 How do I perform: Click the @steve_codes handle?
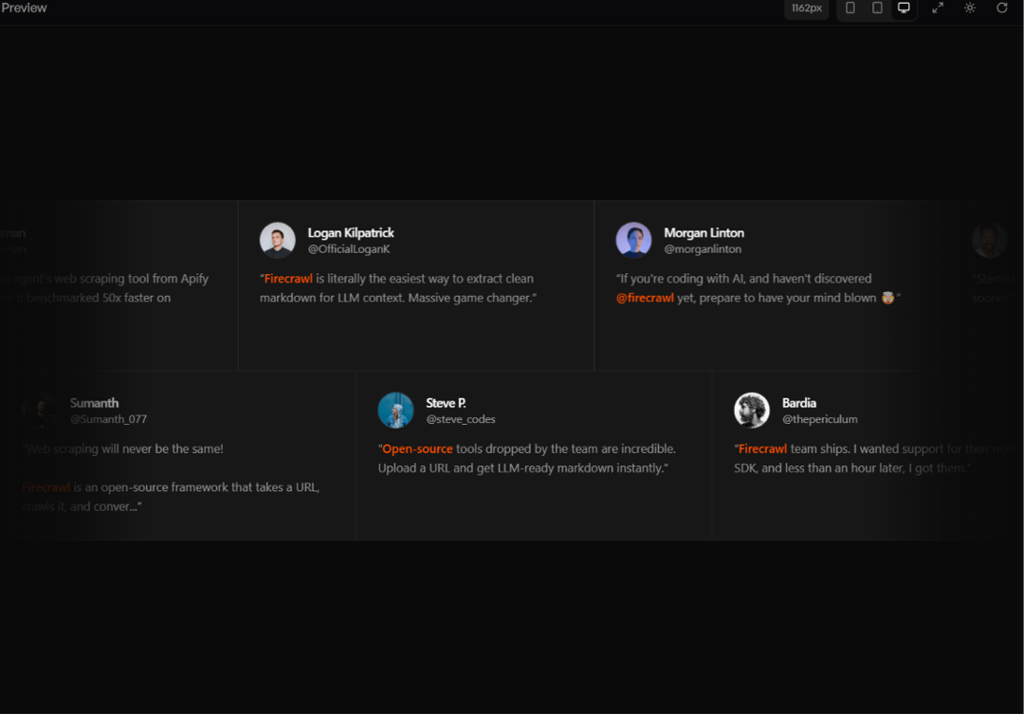tap(461, 419)
